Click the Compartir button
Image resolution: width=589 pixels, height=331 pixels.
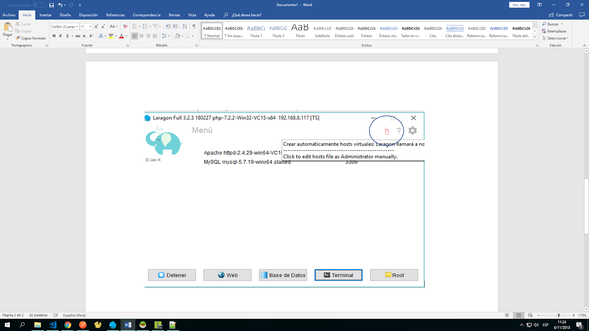click(x=561, y=15)
